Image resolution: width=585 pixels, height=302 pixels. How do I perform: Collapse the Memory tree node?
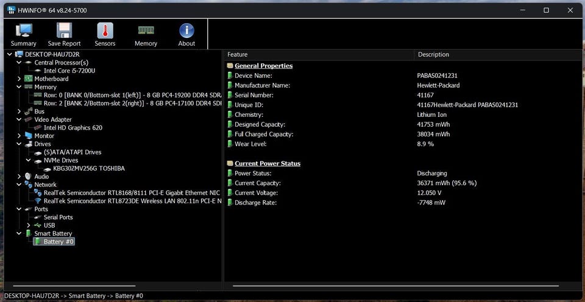coord(19,87)
